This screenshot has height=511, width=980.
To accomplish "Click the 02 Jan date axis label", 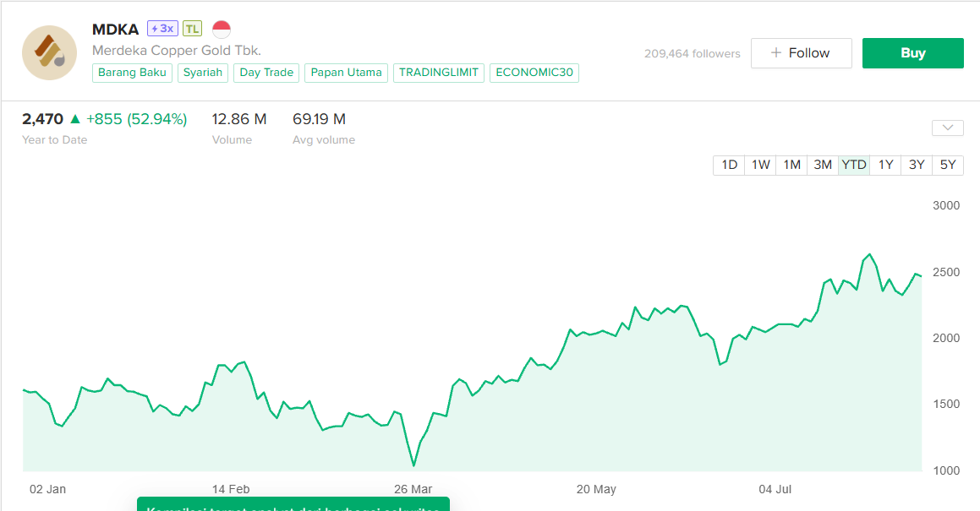I will coord(47,489).
